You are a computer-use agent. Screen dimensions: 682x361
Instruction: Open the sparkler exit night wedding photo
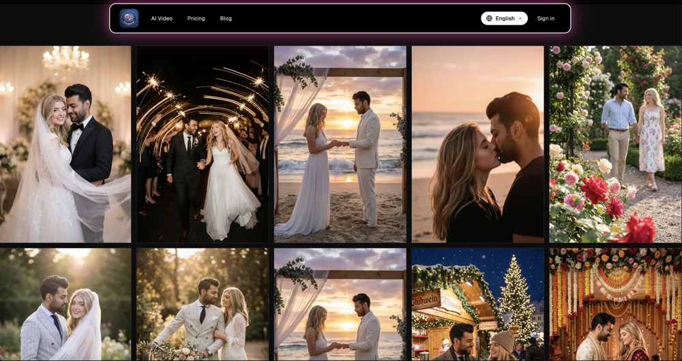click(203, 144)
